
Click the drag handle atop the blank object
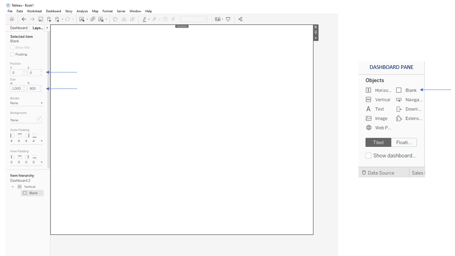pyautogui.click(x=182, y=26)
